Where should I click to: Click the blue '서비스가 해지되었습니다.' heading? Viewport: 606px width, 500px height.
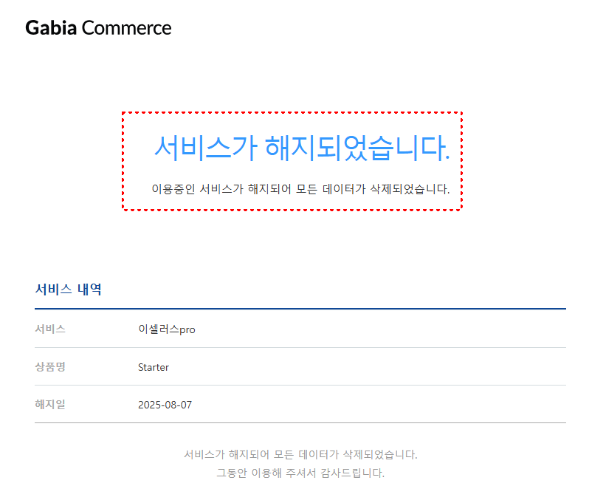(301, 148)
